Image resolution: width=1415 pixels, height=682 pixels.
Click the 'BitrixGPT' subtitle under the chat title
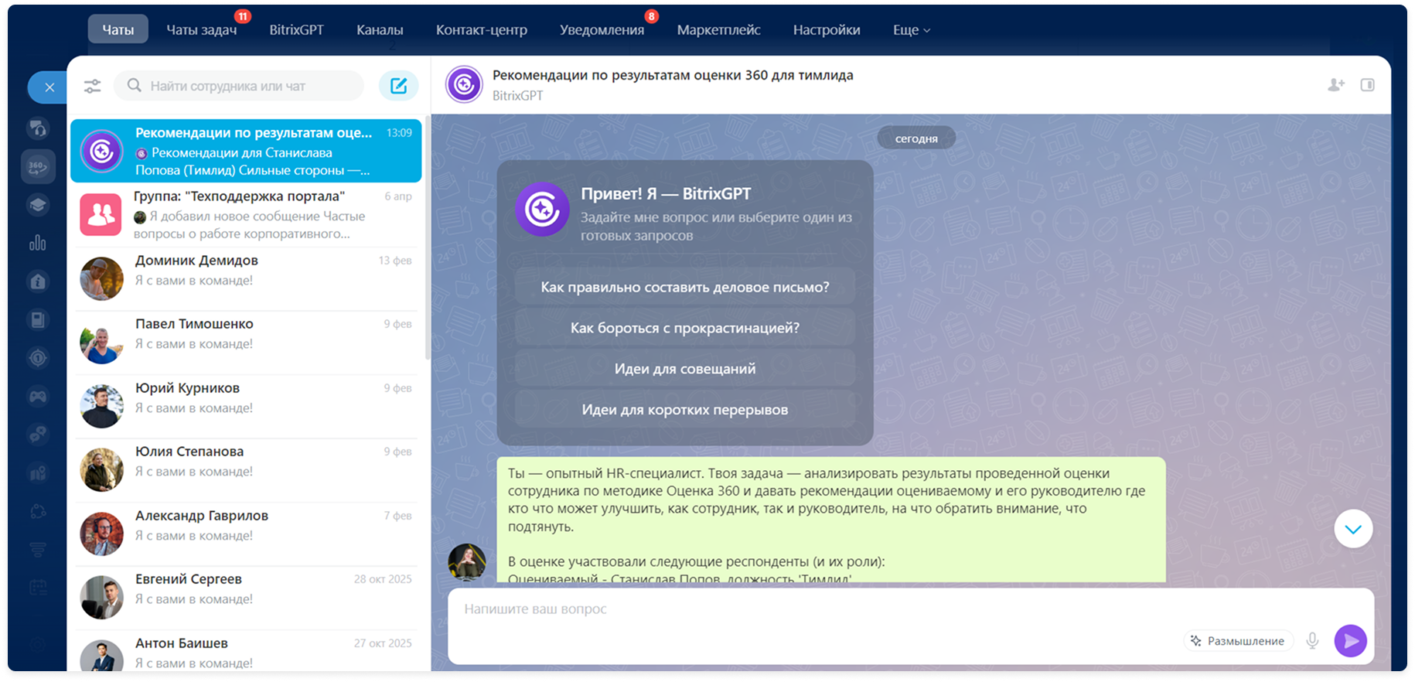(x=517, y=96)
